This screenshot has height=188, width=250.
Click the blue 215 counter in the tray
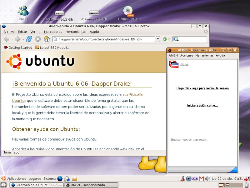click(x=195, y=179)
